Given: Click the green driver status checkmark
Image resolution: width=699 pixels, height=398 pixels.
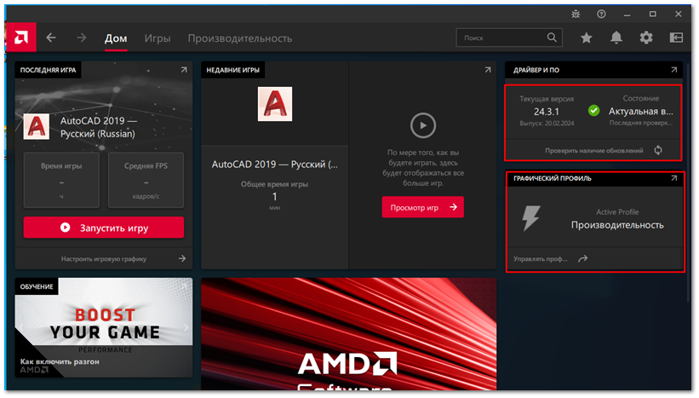Looking at the screenshot, I should click(593, 111).
